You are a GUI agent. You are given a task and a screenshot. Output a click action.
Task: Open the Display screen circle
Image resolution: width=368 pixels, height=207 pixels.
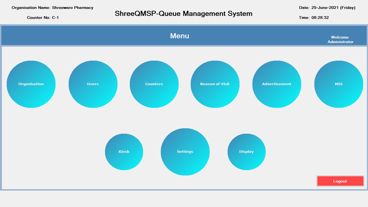tap(247, 152)
